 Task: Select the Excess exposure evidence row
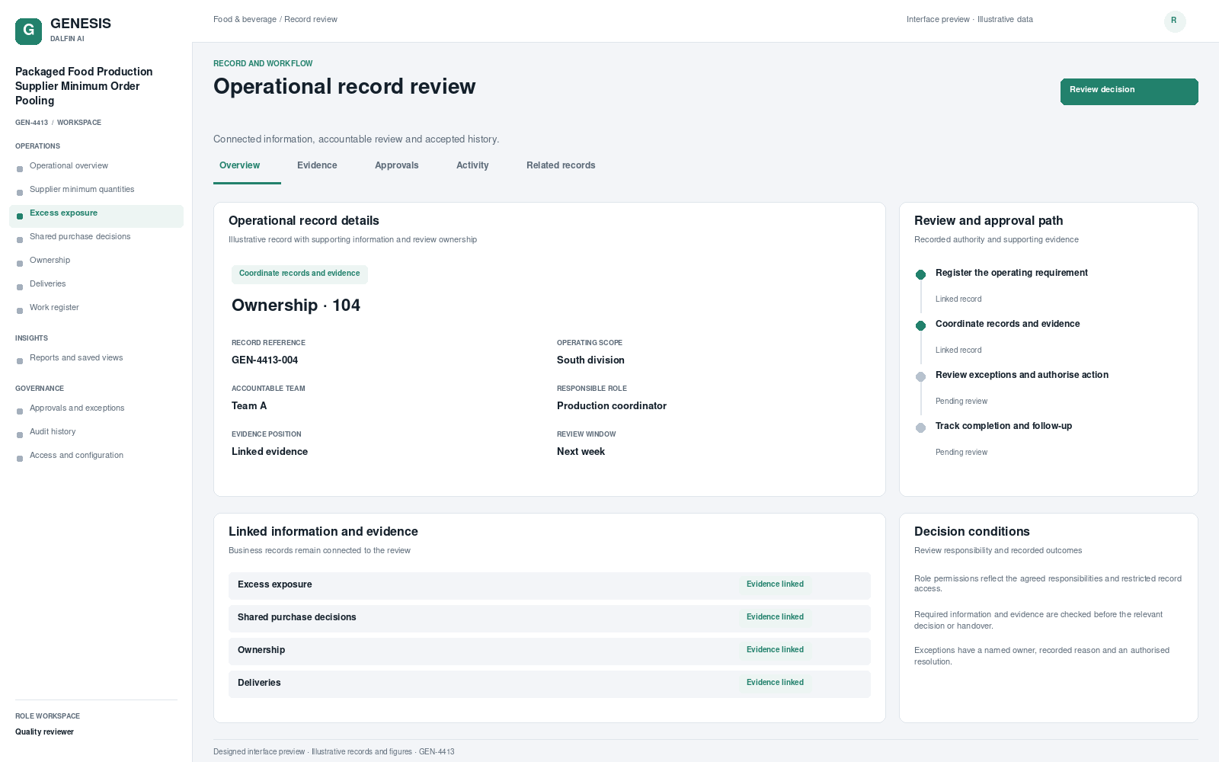point(549,585)
